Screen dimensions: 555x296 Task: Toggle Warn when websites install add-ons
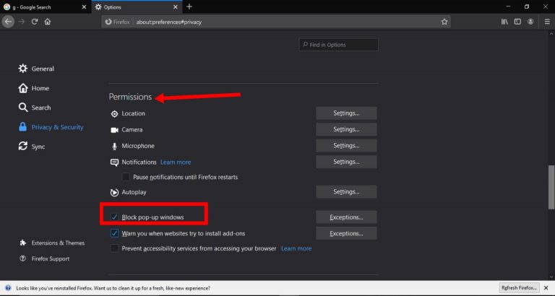coord(115,233)
